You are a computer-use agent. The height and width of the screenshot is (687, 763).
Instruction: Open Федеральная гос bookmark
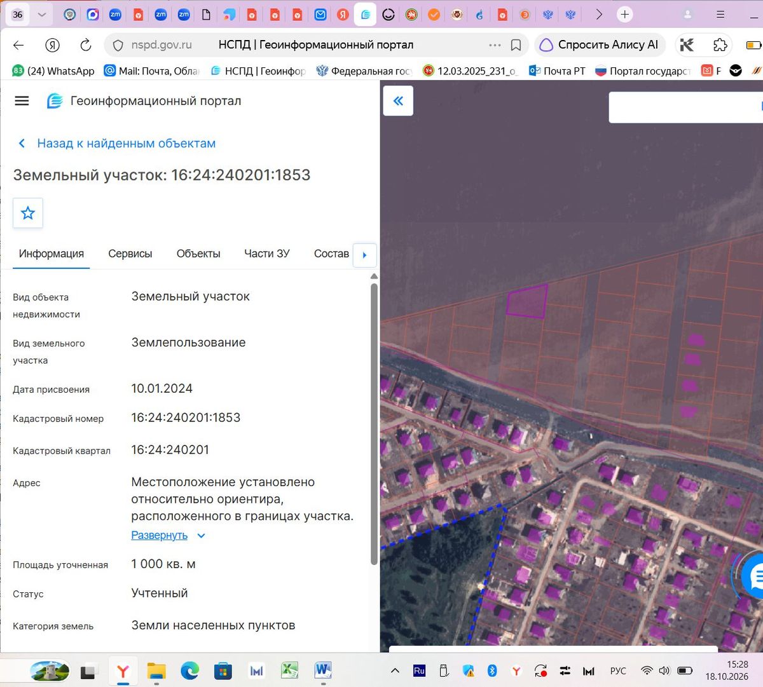(364, 71)
